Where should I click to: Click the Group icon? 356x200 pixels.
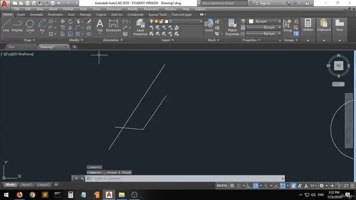coord(288,25)
